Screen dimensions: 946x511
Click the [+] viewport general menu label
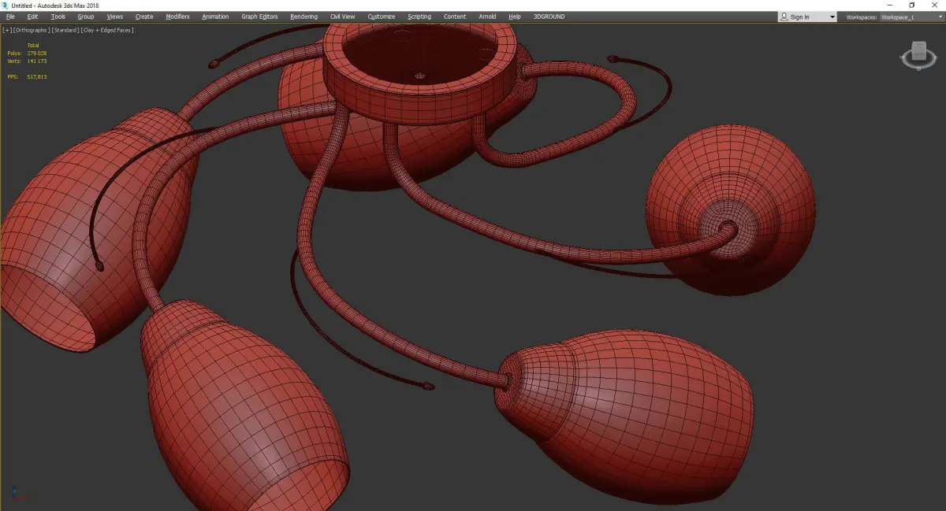pyautogui.click(x=6, y=30)
